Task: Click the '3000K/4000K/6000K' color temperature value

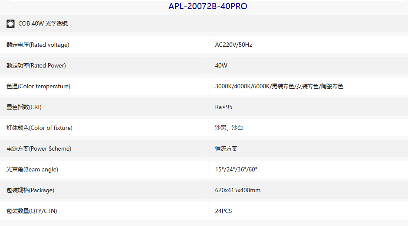Action: coord(279,87)
